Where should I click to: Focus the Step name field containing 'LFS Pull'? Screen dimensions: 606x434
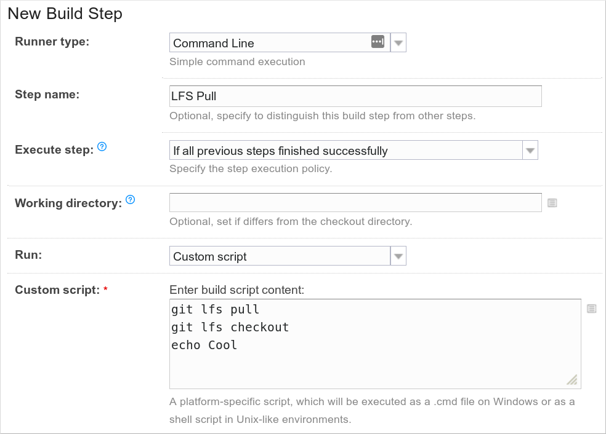point(355,97)
